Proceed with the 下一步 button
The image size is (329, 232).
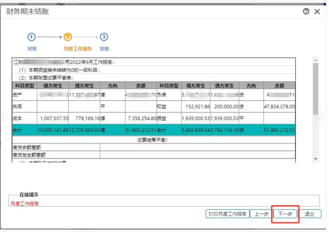point(285,214)
